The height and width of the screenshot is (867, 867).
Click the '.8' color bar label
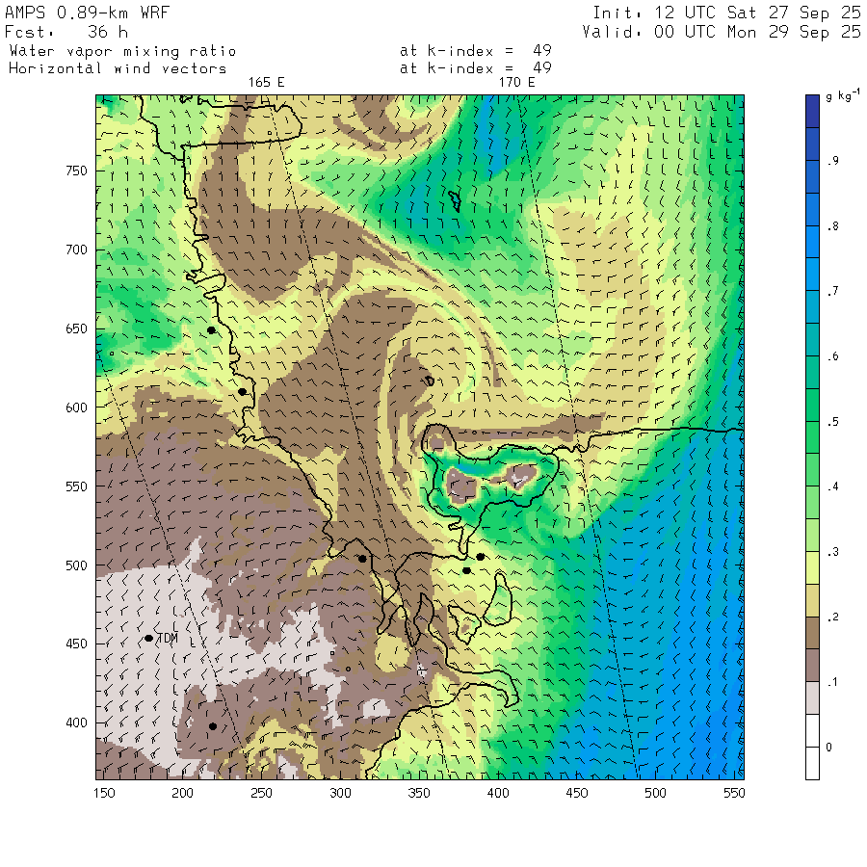pos(832,226)
